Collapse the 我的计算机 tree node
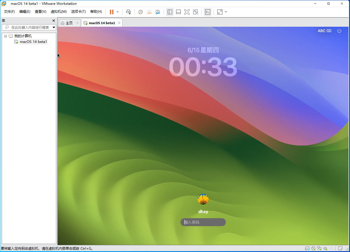350x252 pixels. point(5,36)
